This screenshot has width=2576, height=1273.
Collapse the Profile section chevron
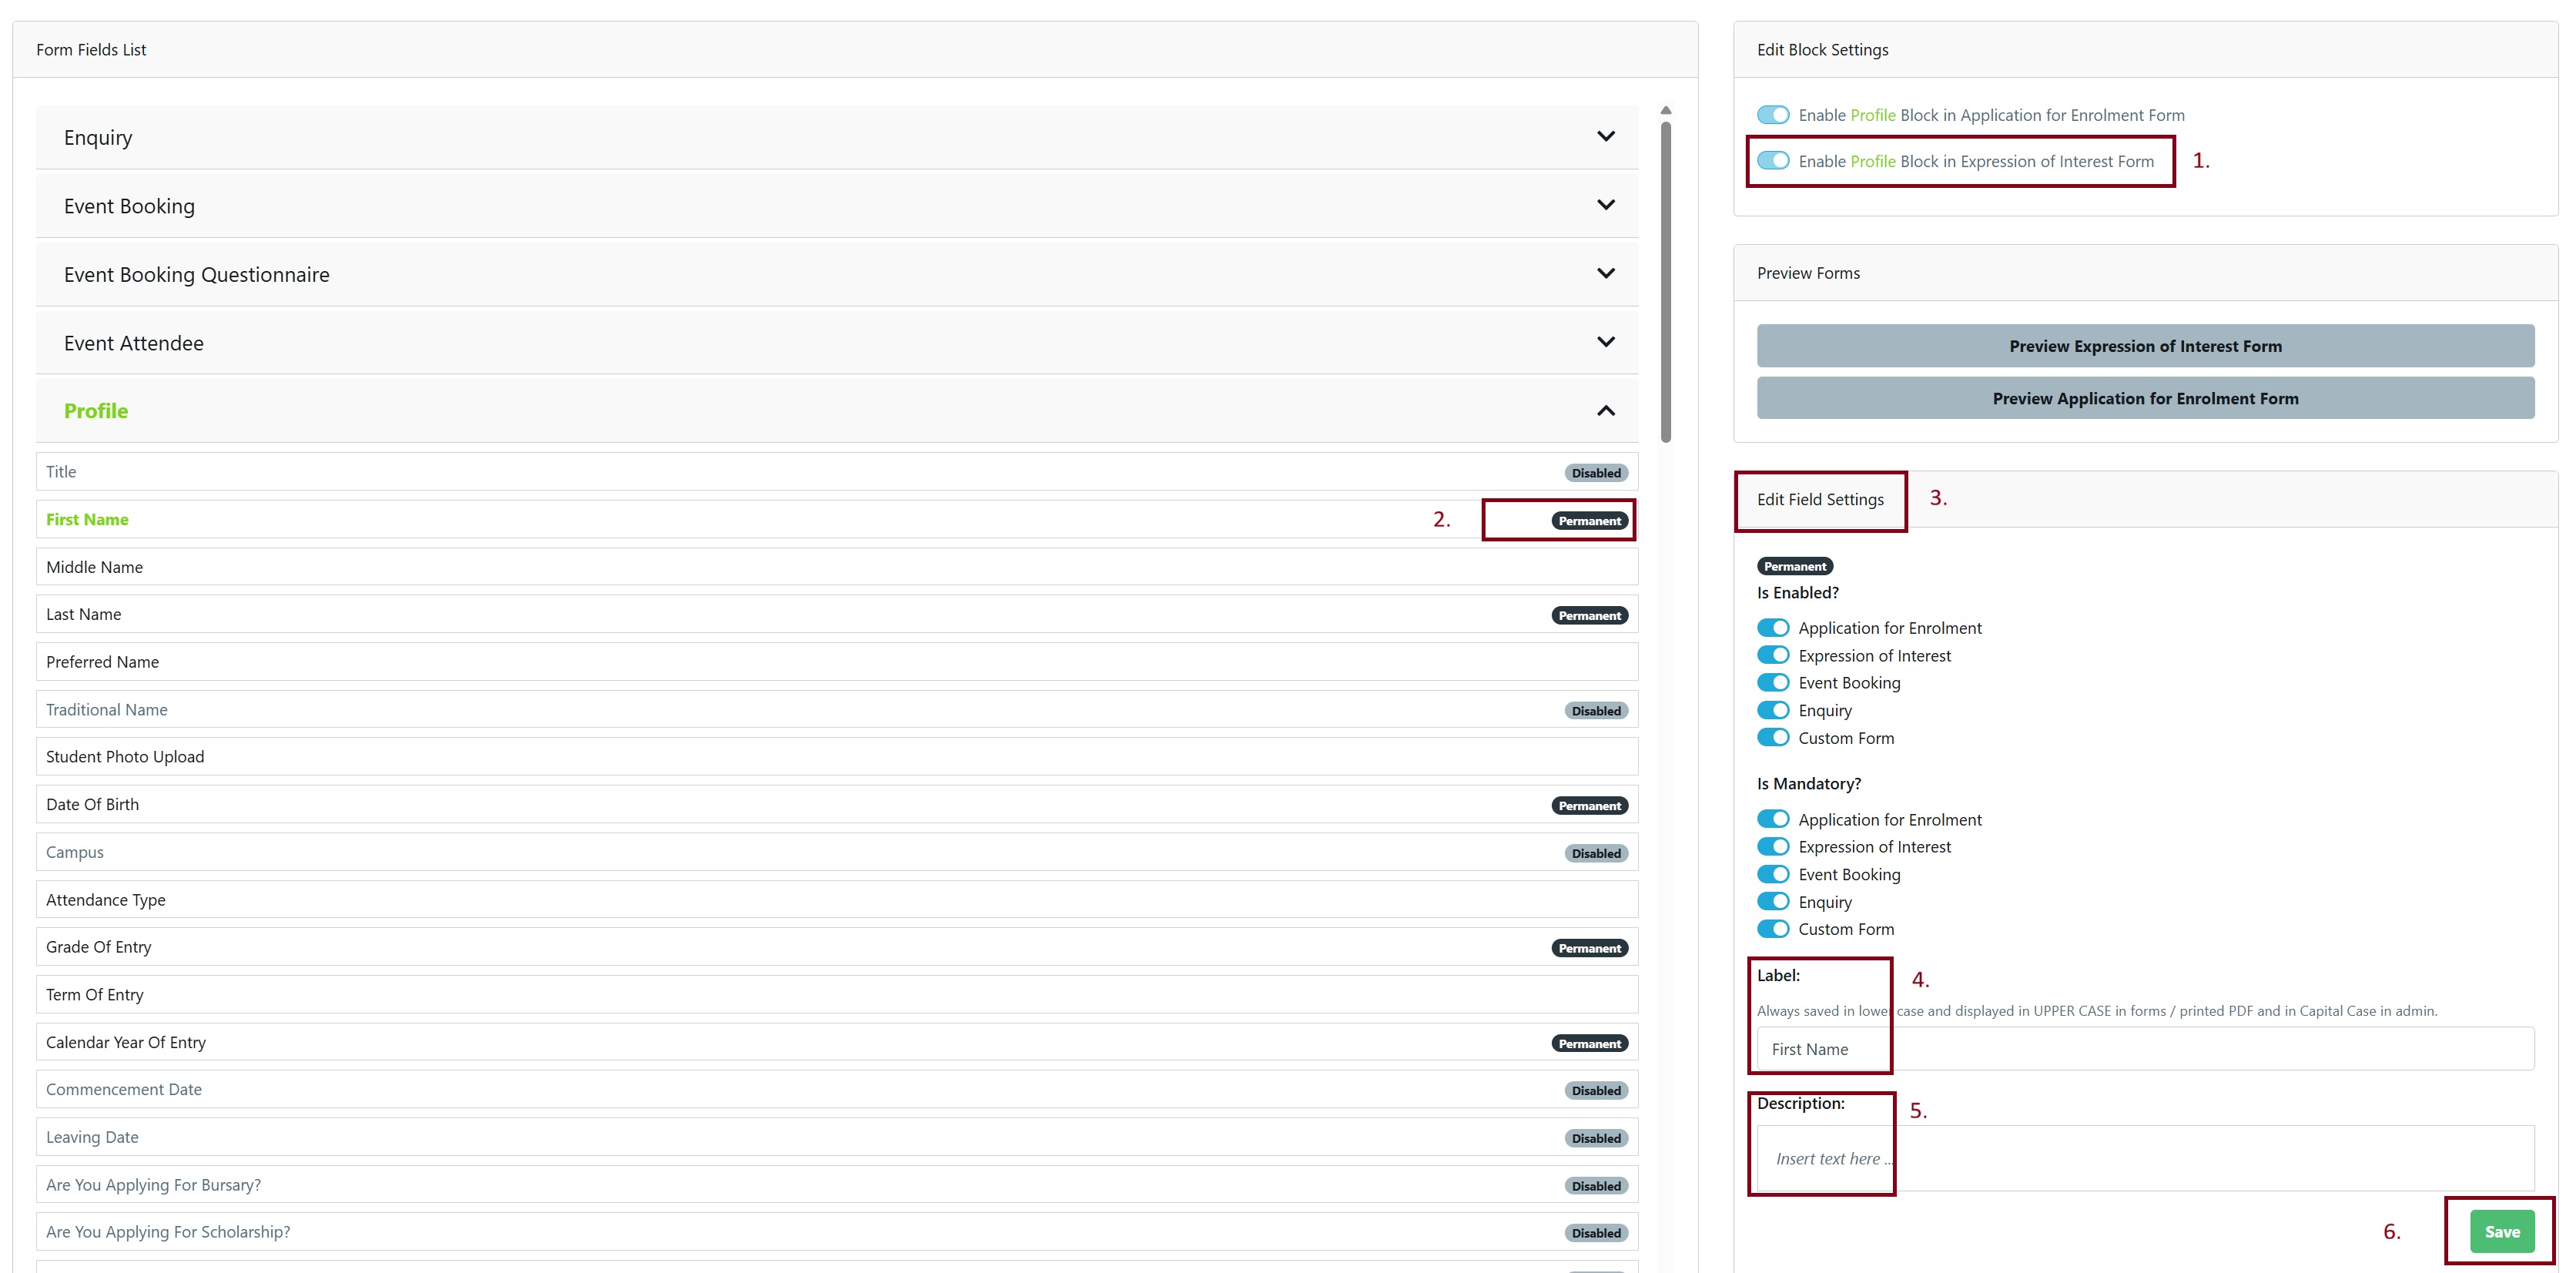click(x=1605, y=411)
